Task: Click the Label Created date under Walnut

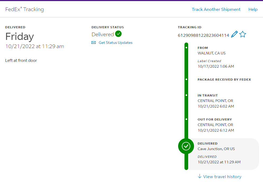Action: click(x=216, y=66)
